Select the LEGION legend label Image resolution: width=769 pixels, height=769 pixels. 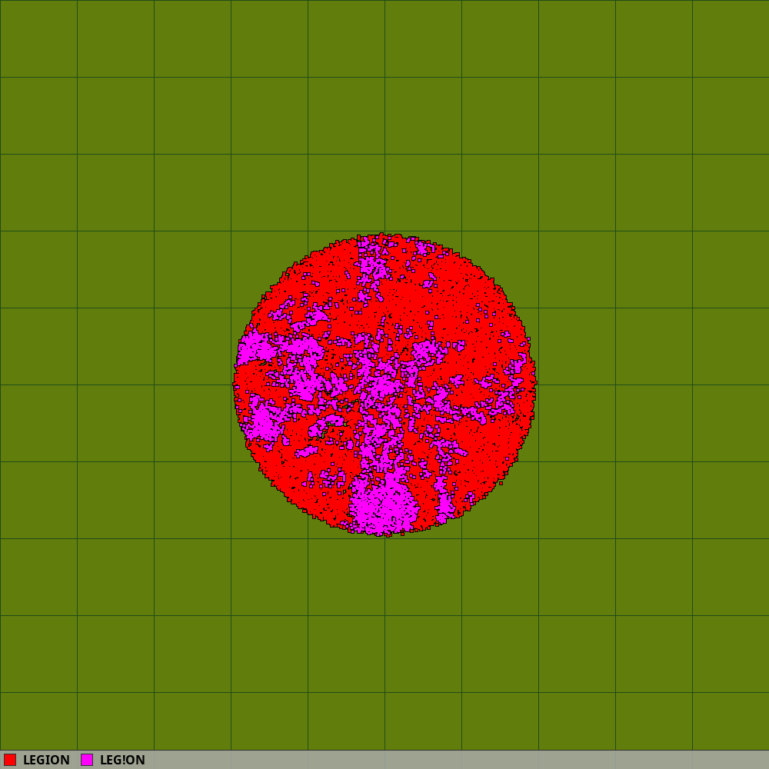(46, 760)
